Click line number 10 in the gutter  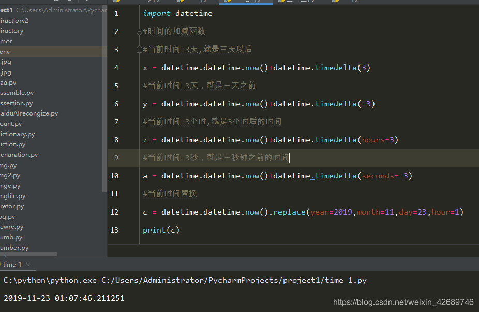coord(114,176)
